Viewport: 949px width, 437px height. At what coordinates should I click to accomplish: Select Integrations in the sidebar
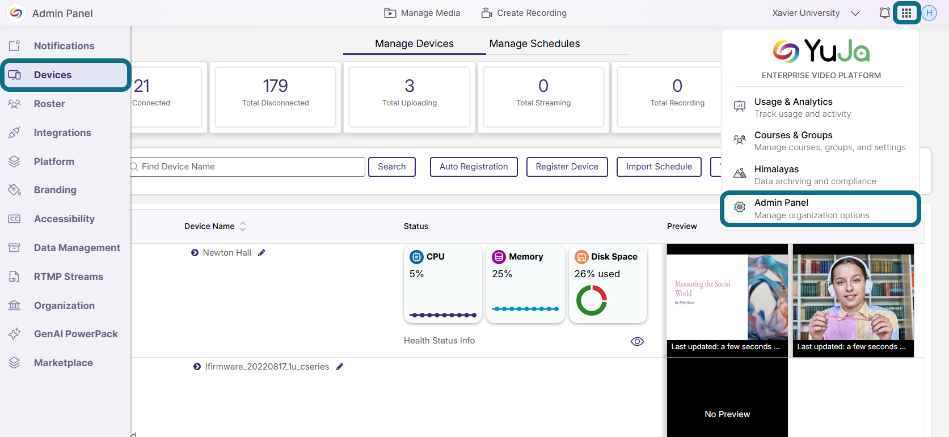point(62,133)
